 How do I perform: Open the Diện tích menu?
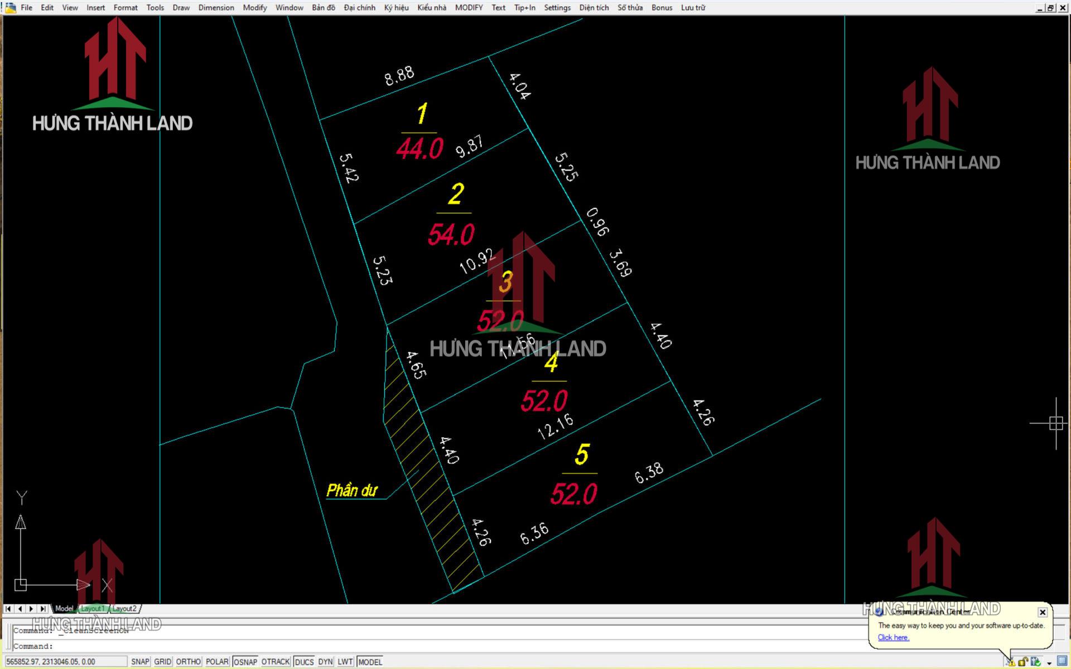(x=594, y=7)
